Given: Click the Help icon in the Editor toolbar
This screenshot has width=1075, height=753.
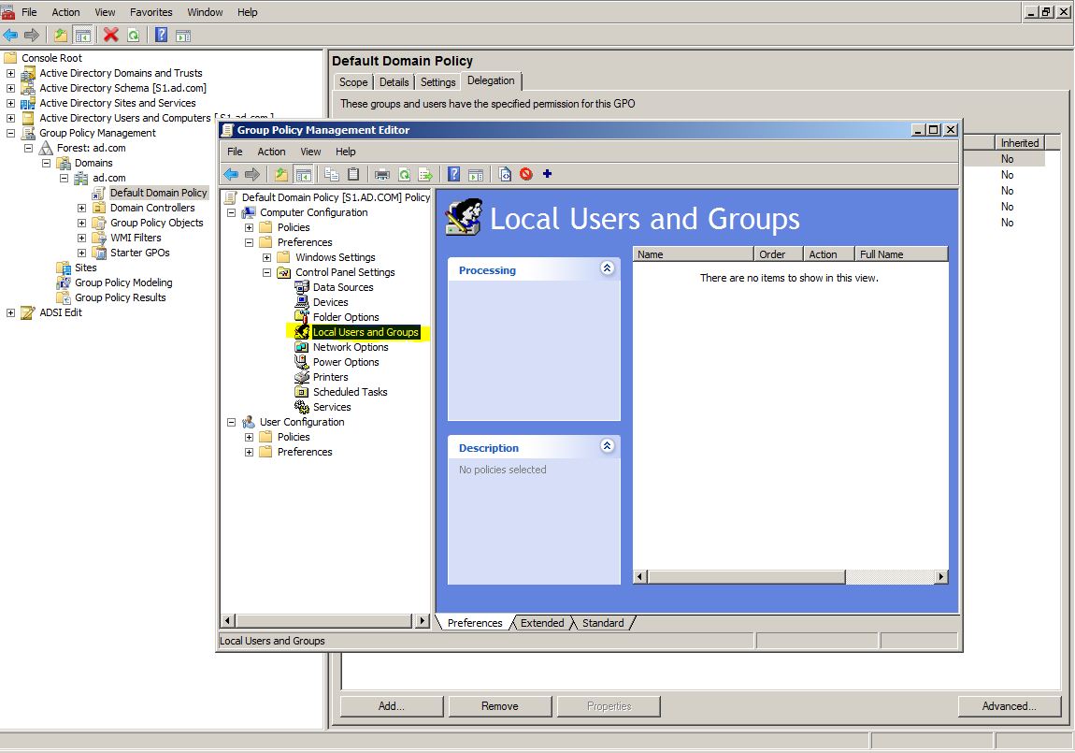Looking at the screenshot, I should 454,174.
